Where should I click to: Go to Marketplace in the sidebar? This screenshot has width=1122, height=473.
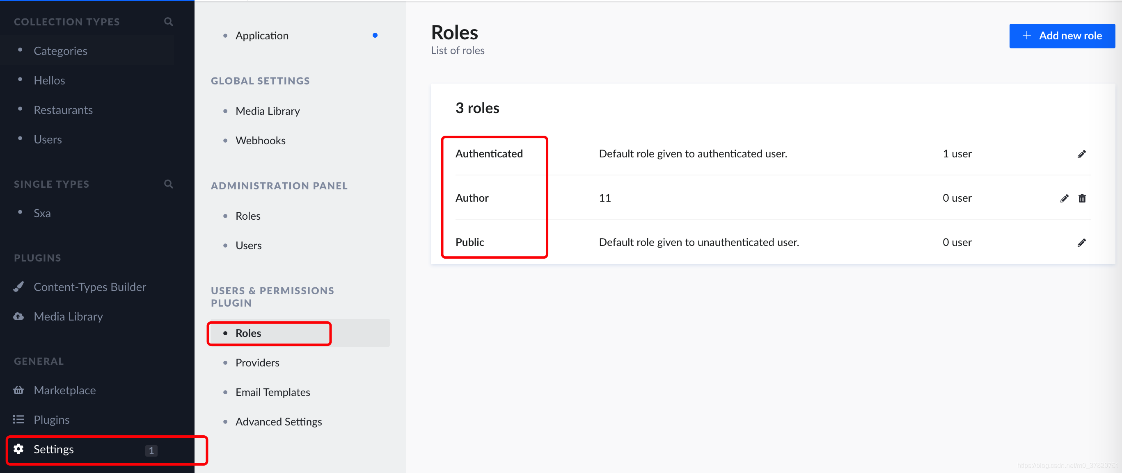[64, 390]
